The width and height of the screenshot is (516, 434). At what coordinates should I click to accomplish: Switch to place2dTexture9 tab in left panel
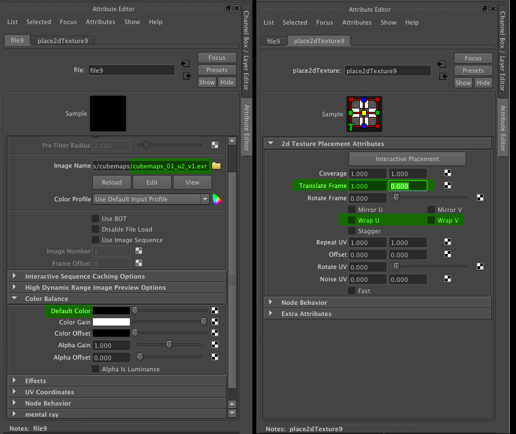pyautogui.click(x=63, y=41)
